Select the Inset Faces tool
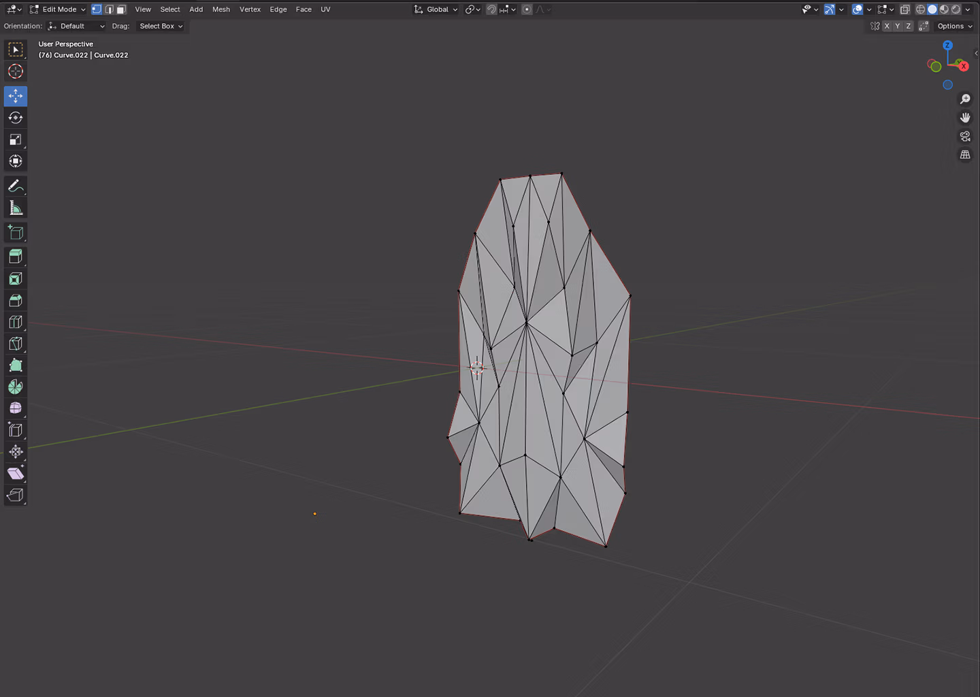 point(16,278)
